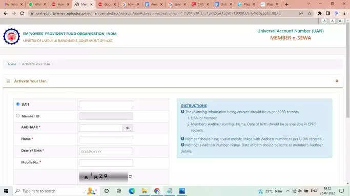
Task: Bookmark this page with the star icon
Action: click(310, 14)
